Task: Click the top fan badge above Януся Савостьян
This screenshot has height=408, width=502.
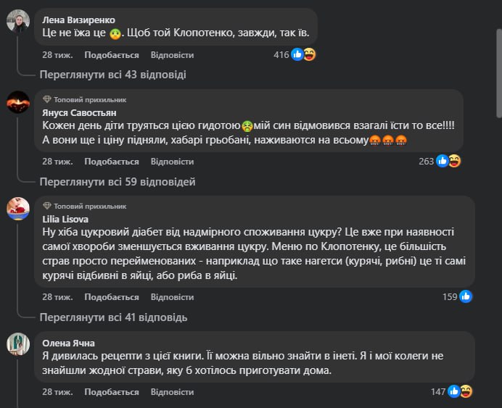Action: (x=84, y=99)
